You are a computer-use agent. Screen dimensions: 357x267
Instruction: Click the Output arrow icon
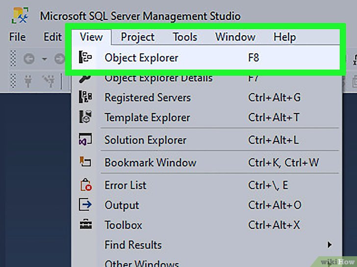pyautogui.click(x=85, y=204)
